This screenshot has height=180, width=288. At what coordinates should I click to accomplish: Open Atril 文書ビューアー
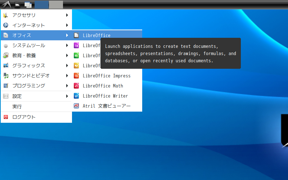[x=107, y=106]
